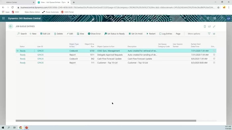
Task: Open page in new window icon
Action: [209, 26]
